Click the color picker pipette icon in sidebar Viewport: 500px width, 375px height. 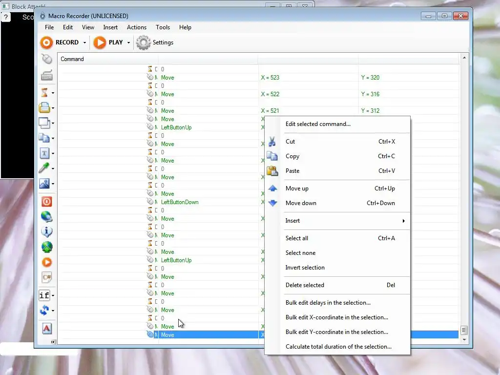click(x=44, y=168)
